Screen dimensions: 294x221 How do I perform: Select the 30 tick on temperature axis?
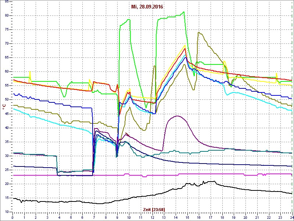pos(7,156)
